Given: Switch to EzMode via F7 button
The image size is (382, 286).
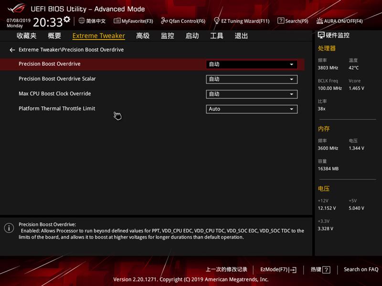Looking at the screenshot, I should click(x=277, y=269).
